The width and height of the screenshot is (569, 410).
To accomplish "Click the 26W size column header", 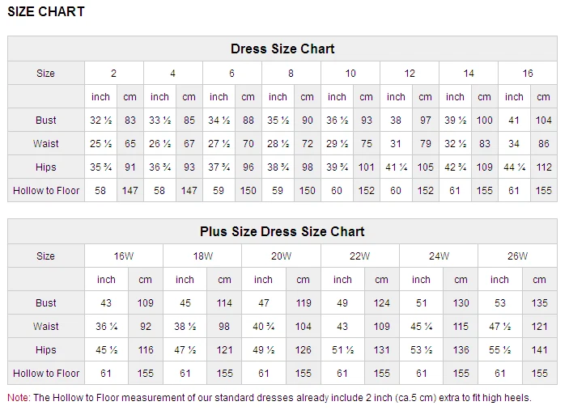I will point(517,256).
